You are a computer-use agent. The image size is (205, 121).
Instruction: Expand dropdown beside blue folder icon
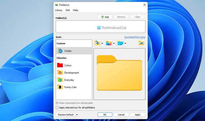(125, 43)
